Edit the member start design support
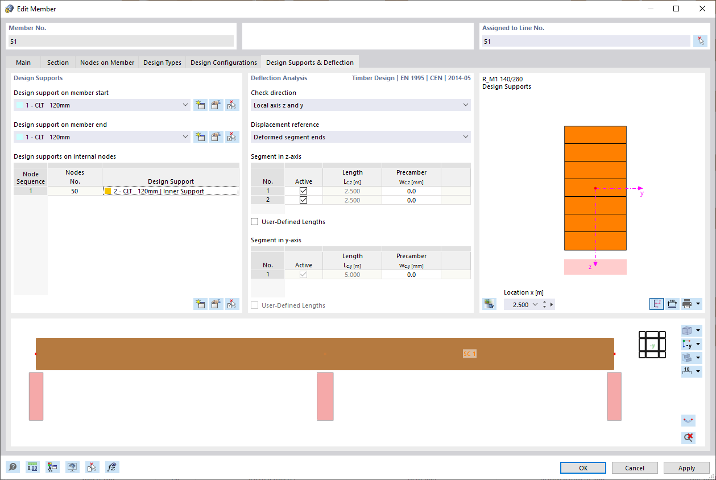This screenshot has height=480, width=716. (x=216, y=105)
